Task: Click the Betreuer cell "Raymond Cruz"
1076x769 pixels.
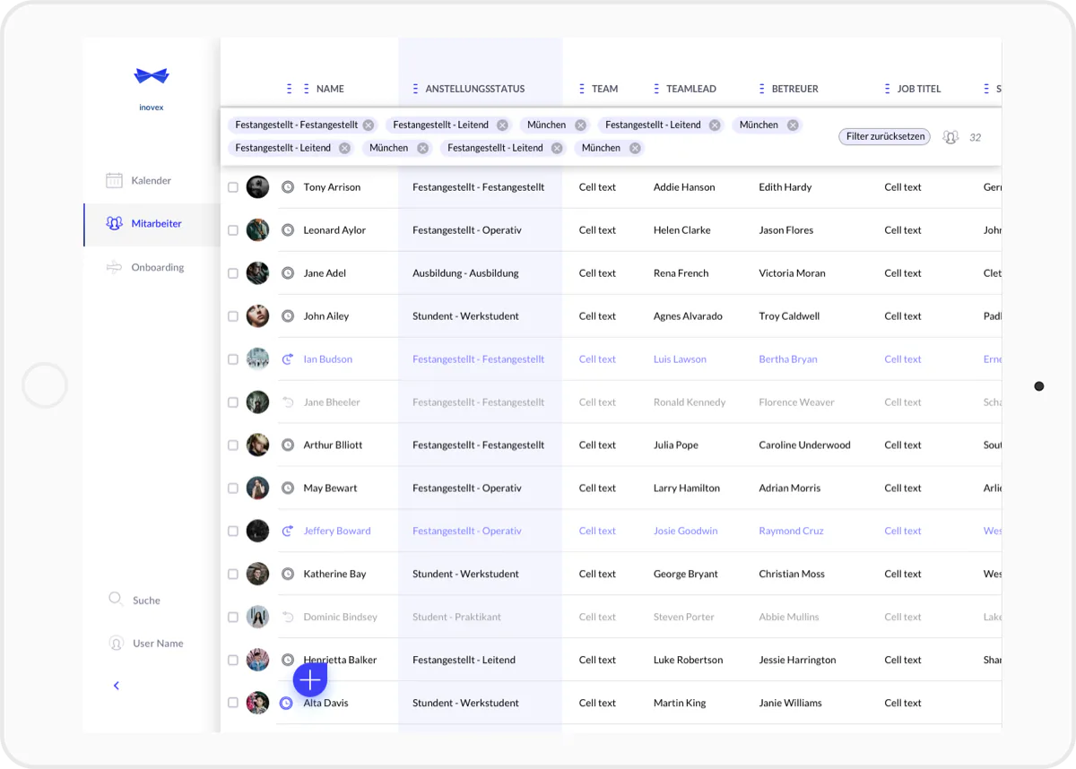Action: [791, 531]
